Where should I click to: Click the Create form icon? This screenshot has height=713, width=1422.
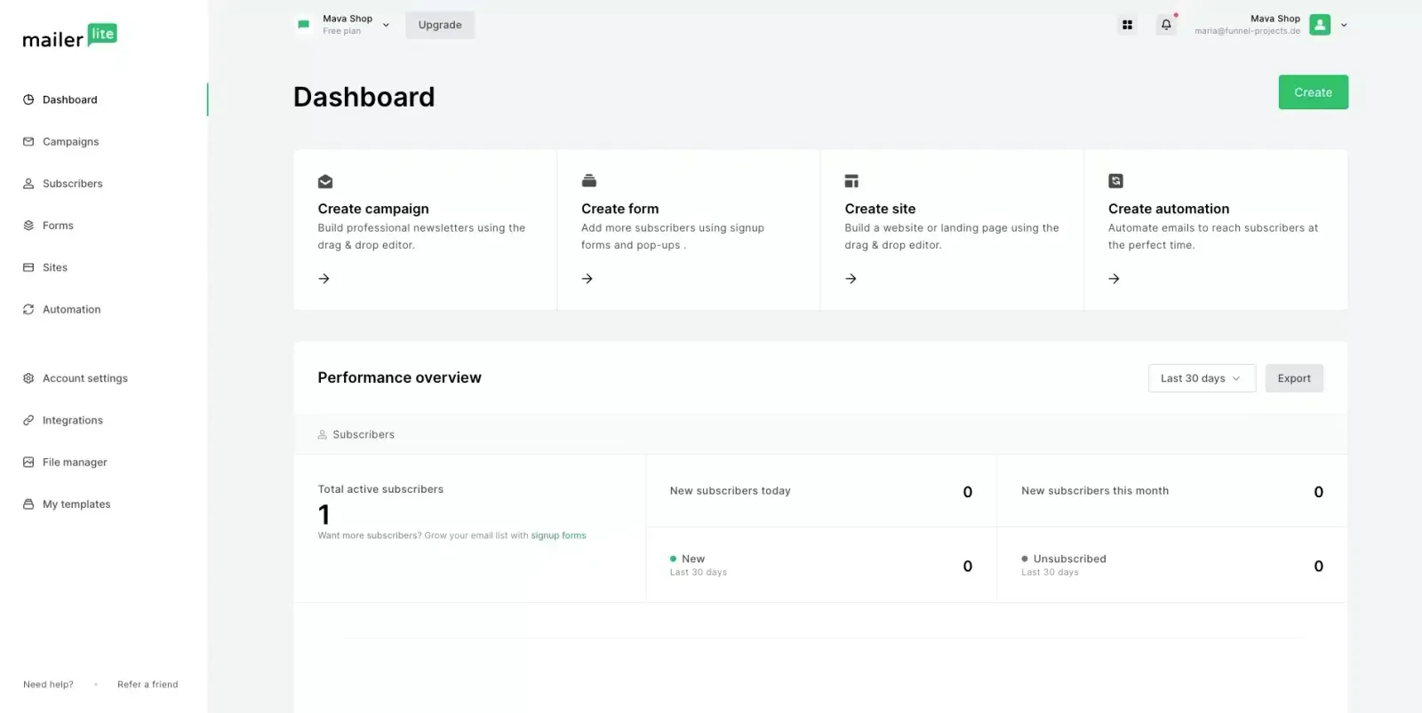coord(588,181)
